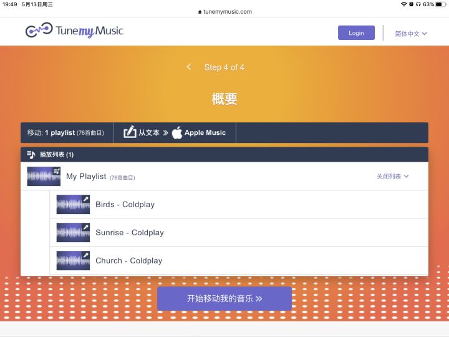This screenshot has width=449, height=337.
Task: Click the My Playlist name
Action: pyautogui.click(x=86, y=176)
